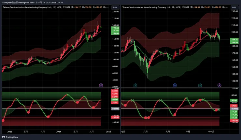Click the 186.66 label on weekly price axis
This screenshot has width=241, height=140.
(x=115, y=33)
